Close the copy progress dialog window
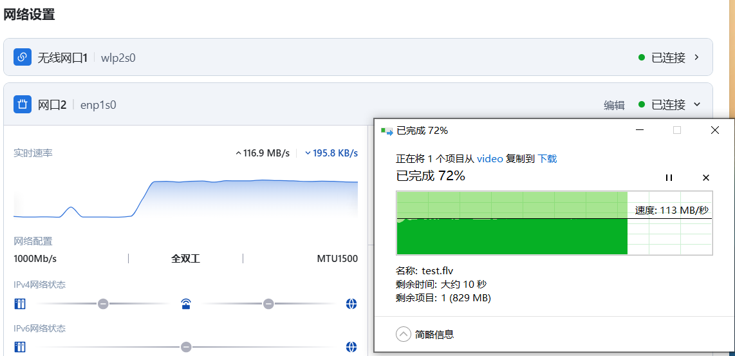This screenshot has width=735, height=356. point(715,131)
